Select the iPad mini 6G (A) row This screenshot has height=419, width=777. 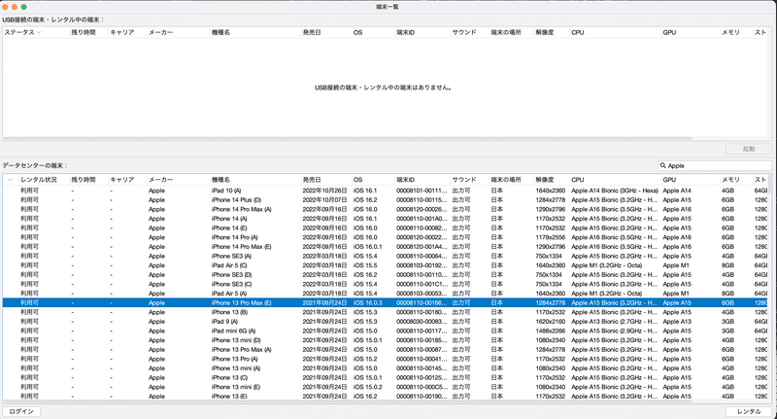click(385, 331)
